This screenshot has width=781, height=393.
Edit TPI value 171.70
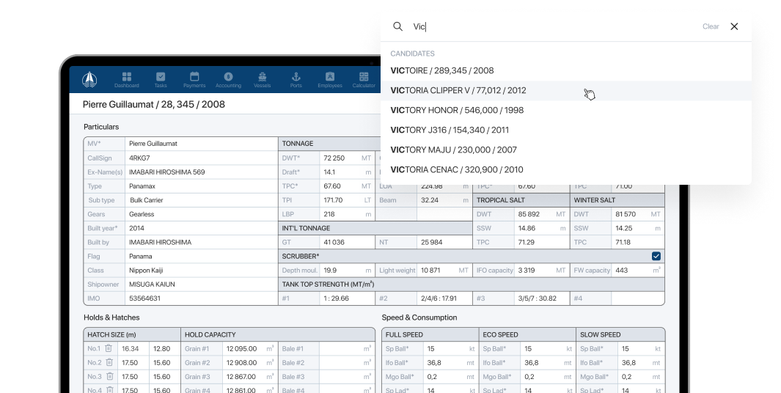point(347,199)
